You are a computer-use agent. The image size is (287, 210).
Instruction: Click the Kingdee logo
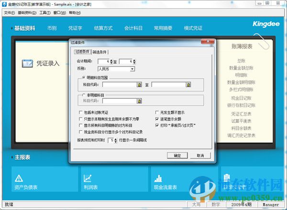click(x=266, y=24)
